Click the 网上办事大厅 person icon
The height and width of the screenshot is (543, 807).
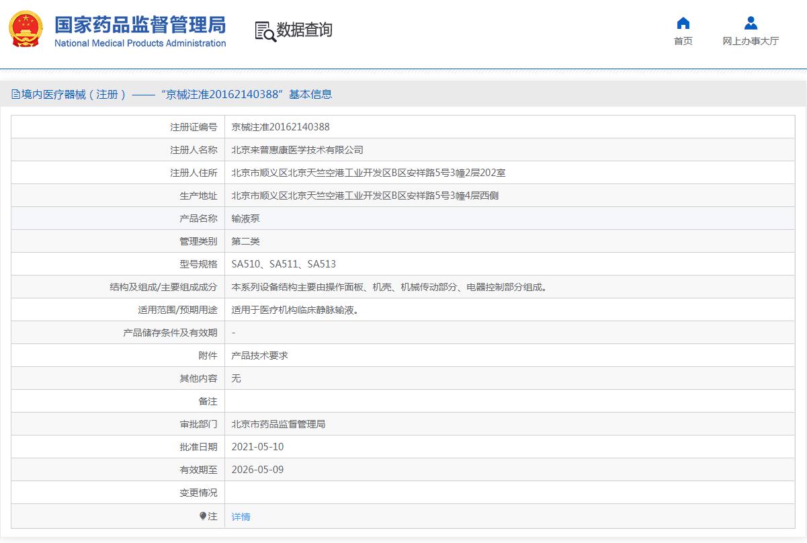(751, 24)
